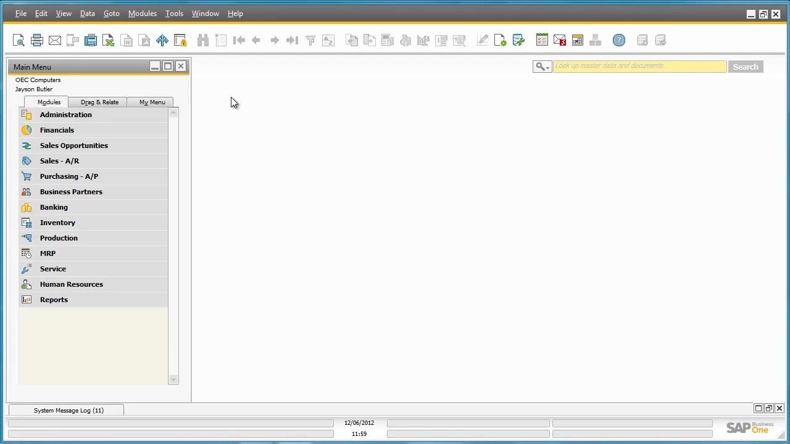
Task: Expand the Inventory module
Action: pyautogui.click(x=93, y=223)
